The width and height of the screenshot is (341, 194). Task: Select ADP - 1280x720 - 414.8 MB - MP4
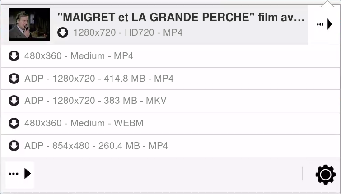(x=99, y=79)
